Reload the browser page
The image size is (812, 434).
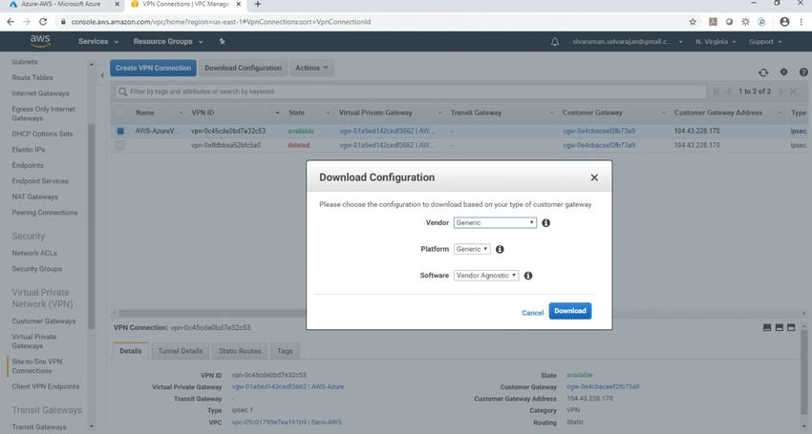(43, 22)
